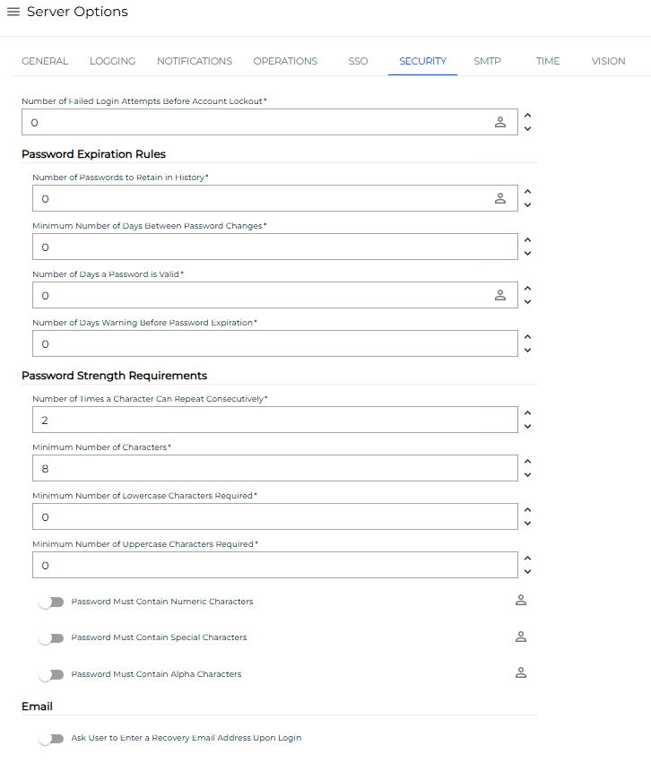Click the Minimum Lowercase Characters input field
This screenshot has width=651, height=763.
[x=275, y=516]
